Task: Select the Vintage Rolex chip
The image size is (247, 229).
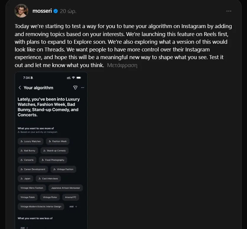Action: click(x=50, y=197)
